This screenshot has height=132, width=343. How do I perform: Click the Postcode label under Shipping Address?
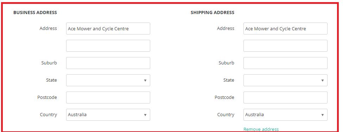(224, 98)
